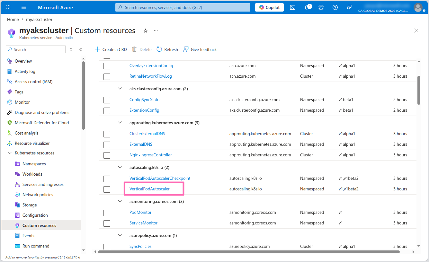Click the horizontal scrollbar under the resource list
Screen dimensions: 429x262
coord(249,252)
